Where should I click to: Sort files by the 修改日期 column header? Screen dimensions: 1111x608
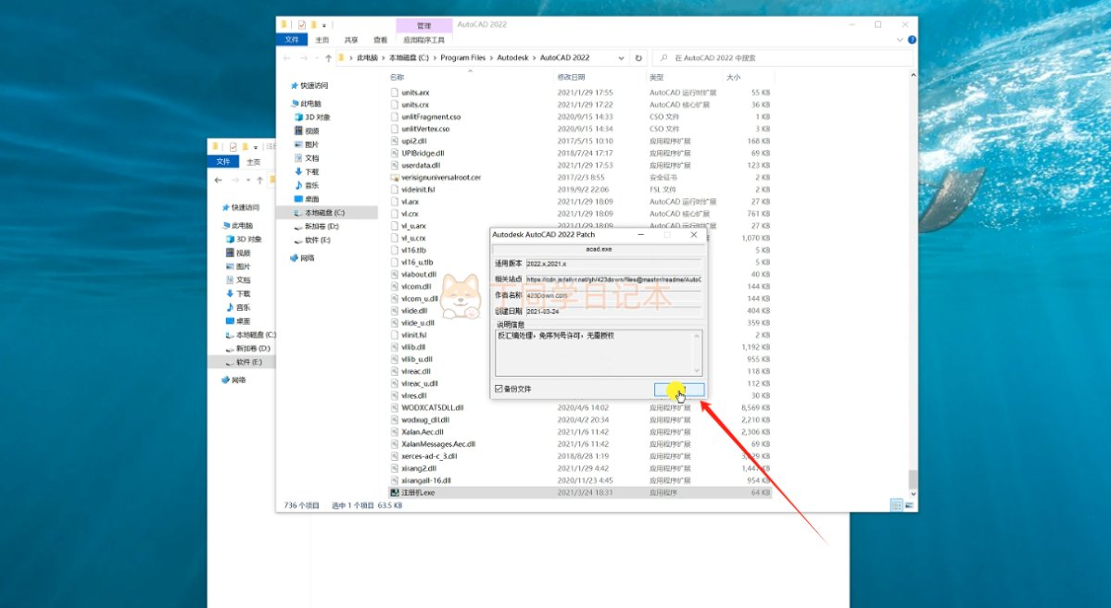[x=572, y=78]
